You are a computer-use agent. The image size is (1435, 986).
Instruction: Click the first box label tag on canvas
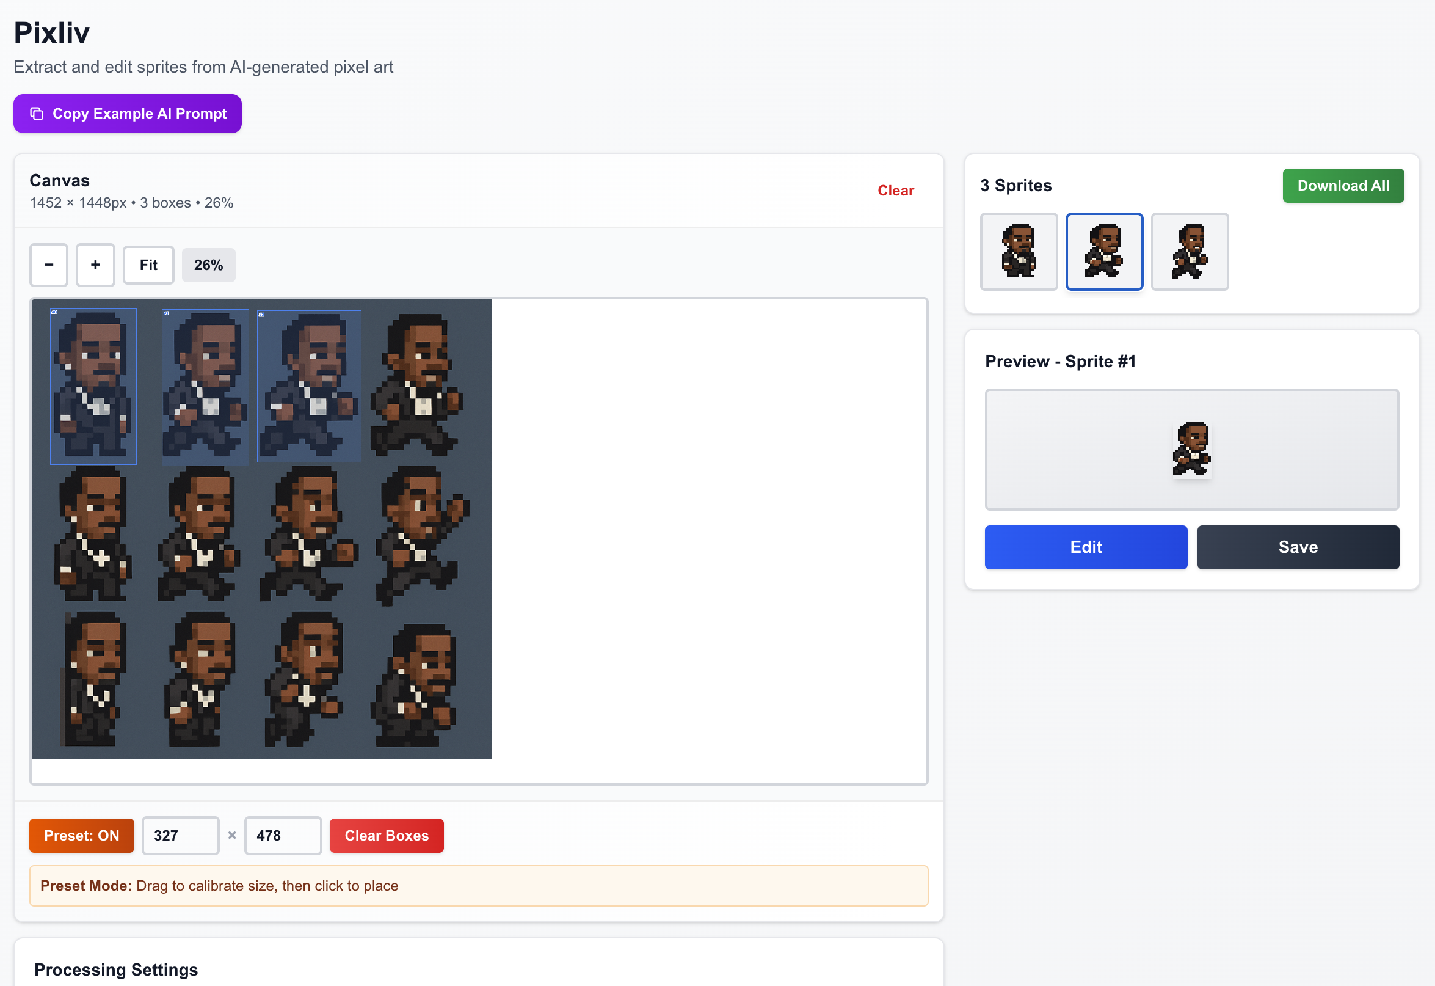point(54,312)
